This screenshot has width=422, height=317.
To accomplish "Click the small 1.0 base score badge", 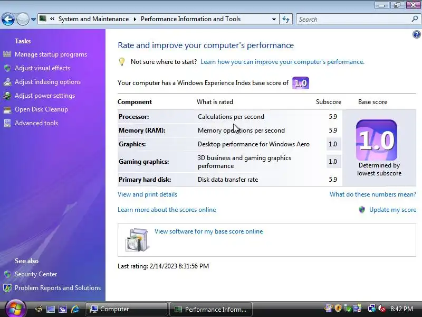I will (300, 83).
